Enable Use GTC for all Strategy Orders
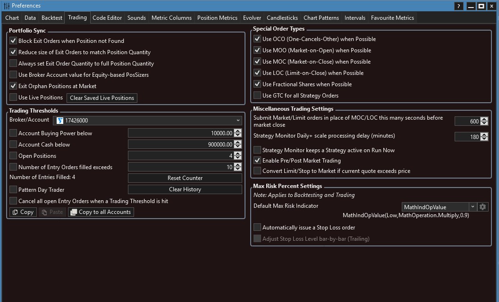The image size is (499, 302). pos(257,96)
